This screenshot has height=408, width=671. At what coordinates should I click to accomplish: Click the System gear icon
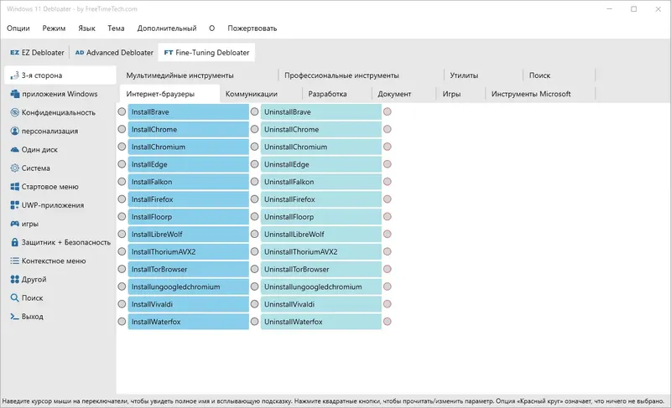[x=14, y=168]
